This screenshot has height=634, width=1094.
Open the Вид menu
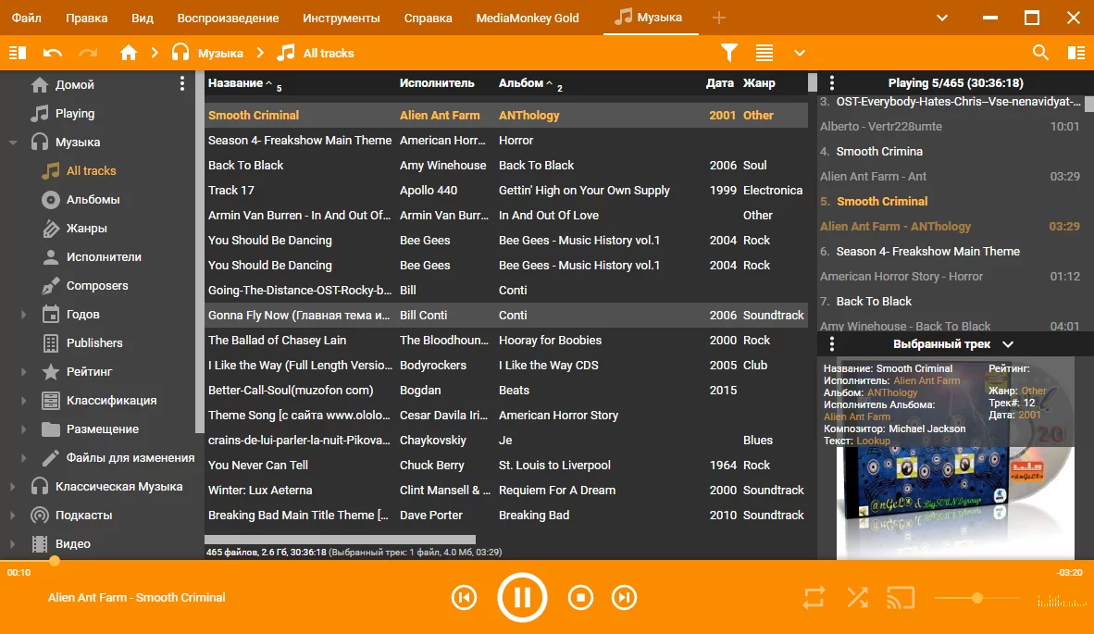pyautogui.click(x=143, y=18)
